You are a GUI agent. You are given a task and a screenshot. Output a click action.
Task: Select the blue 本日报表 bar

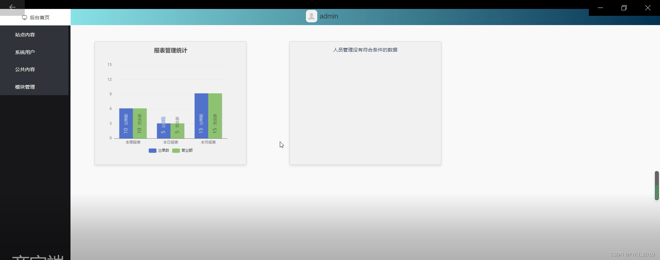(164, 131)
